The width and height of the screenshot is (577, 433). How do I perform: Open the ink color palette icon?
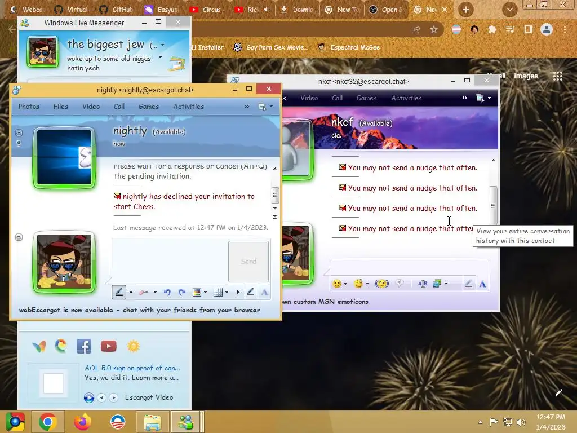tap(197, 293)
